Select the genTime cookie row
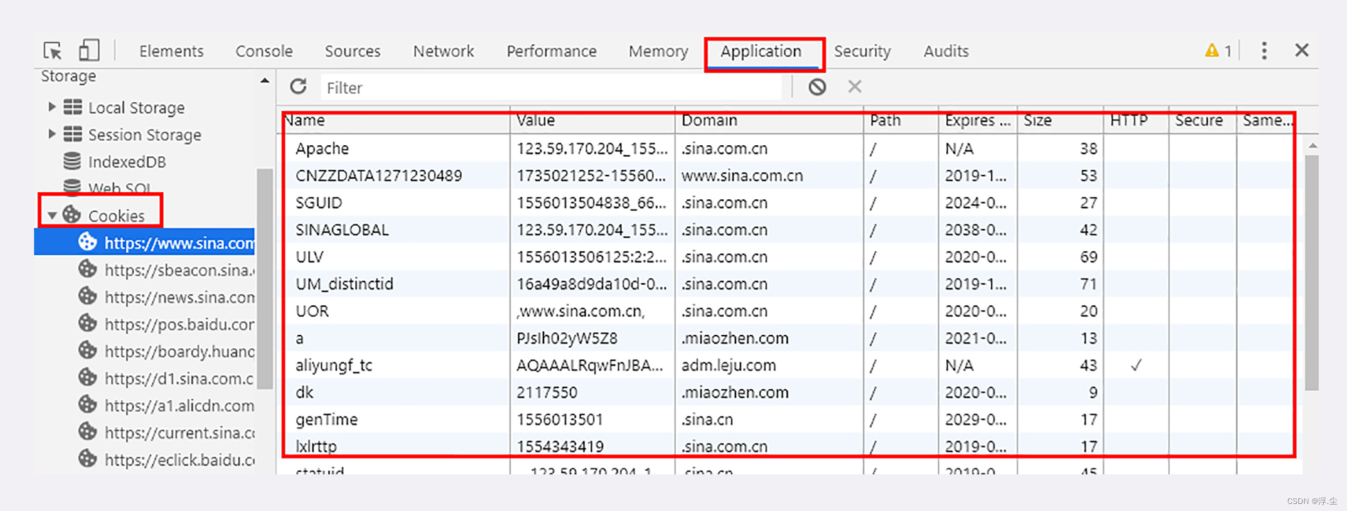This screenshot has width=1347, height=511. (x=789, y=419)
